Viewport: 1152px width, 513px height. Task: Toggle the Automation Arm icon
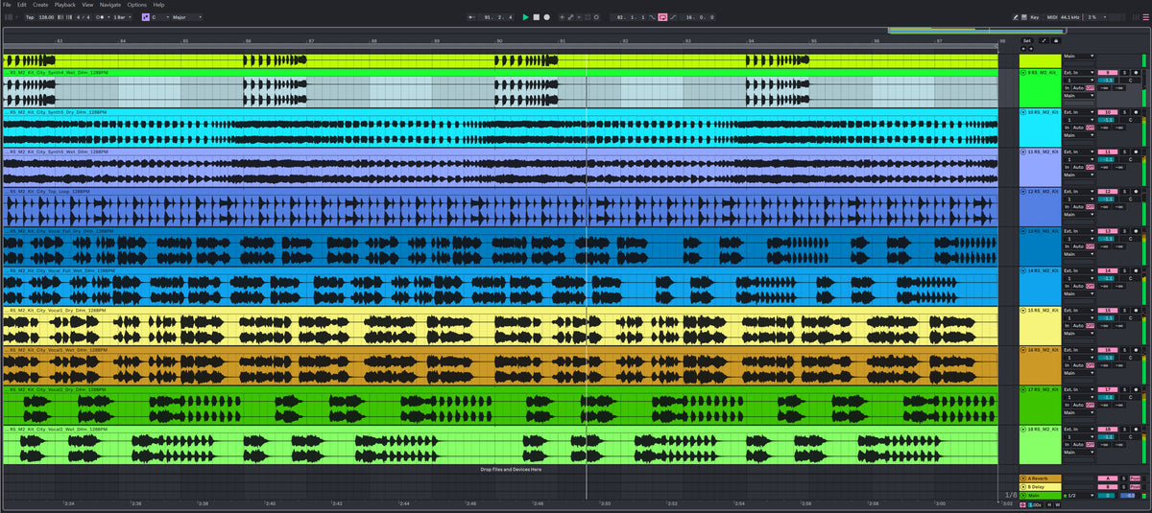click(x=570, y=17)
